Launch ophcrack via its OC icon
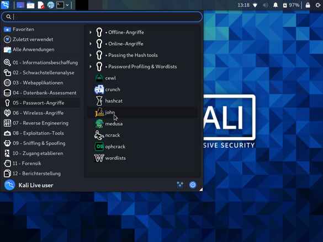Image resolution: width=323 pixels, height=242 pixels. (x=100, y=147)
